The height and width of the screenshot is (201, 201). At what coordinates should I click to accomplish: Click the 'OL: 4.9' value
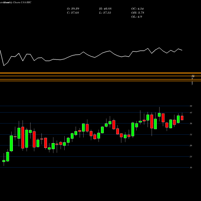tap(137, 17)
